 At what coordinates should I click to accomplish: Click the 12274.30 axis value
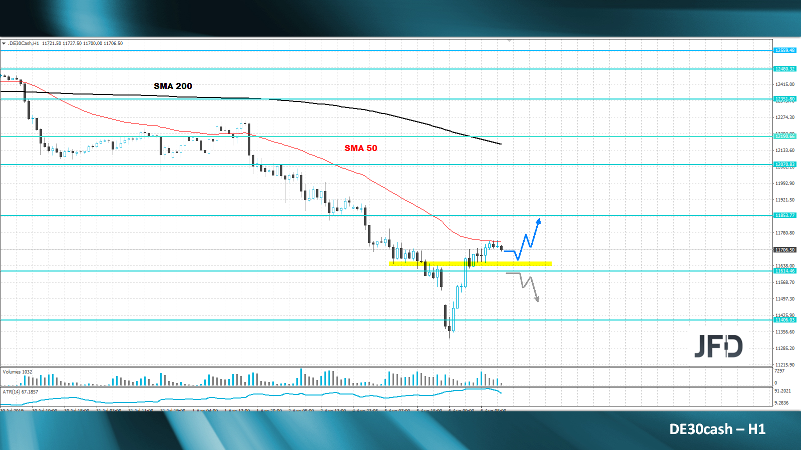point(785,117)
